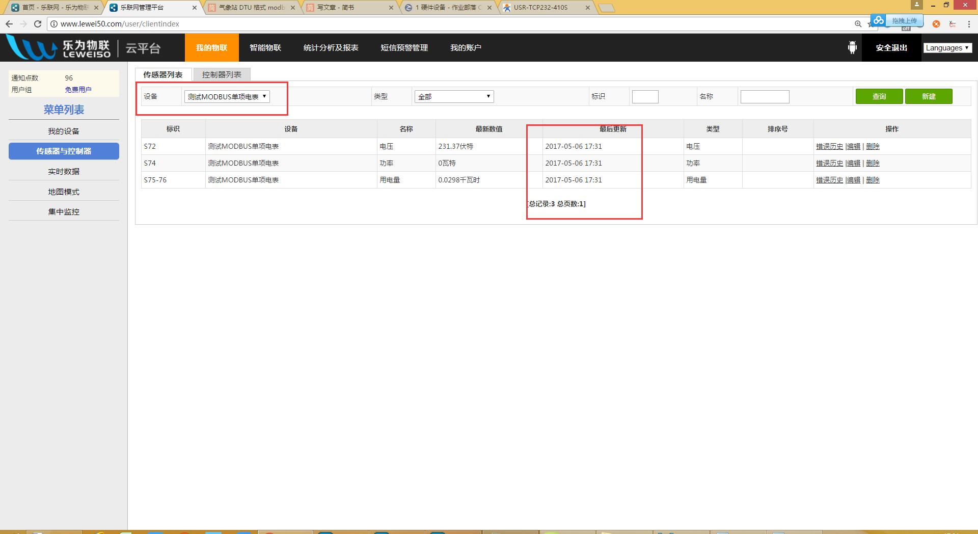
Task: Open 我的设备 in the sidebar menu
Action: point(64,131)
